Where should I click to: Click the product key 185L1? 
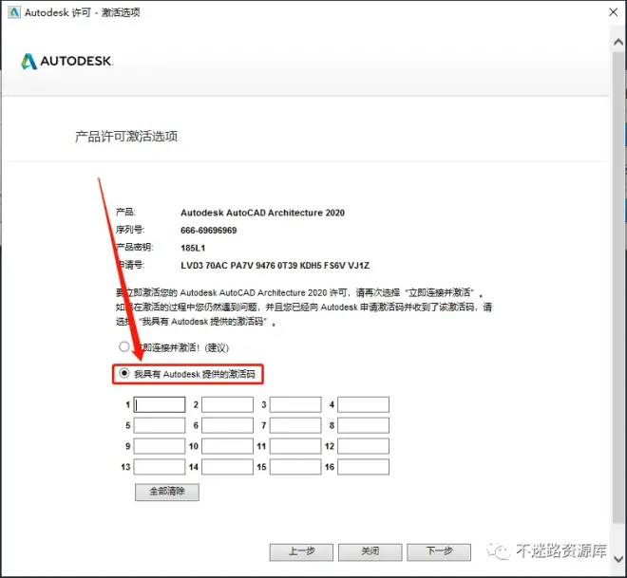point(193,248)
